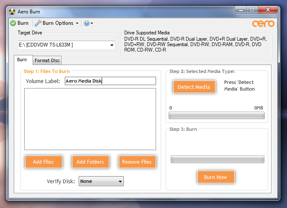Viewport: 287px width, 208px height.
Task: Click the Burn toolbar text label
Action: [23, 23]
